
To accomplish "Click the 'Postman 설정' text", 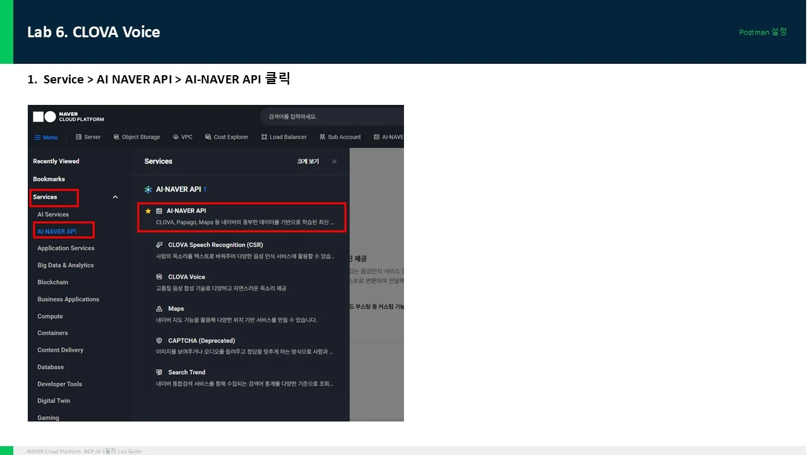I will click(763, 32).
